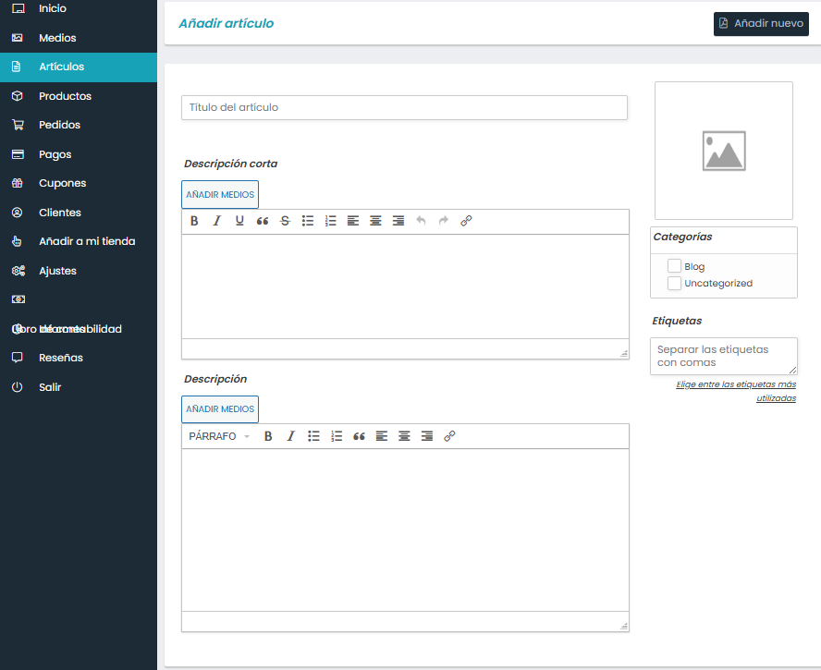Open Productos in the sidebar
The height and width of the screenshot is (670, 821).
click(x=65, y=96)
